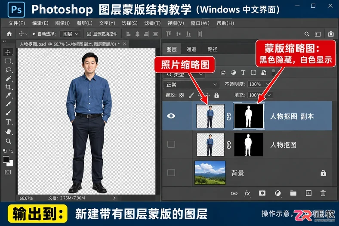This screenshot has width=339, height=226.
Task: Open the Move tool preset dropdown arrow
Action: coord(26,34)
